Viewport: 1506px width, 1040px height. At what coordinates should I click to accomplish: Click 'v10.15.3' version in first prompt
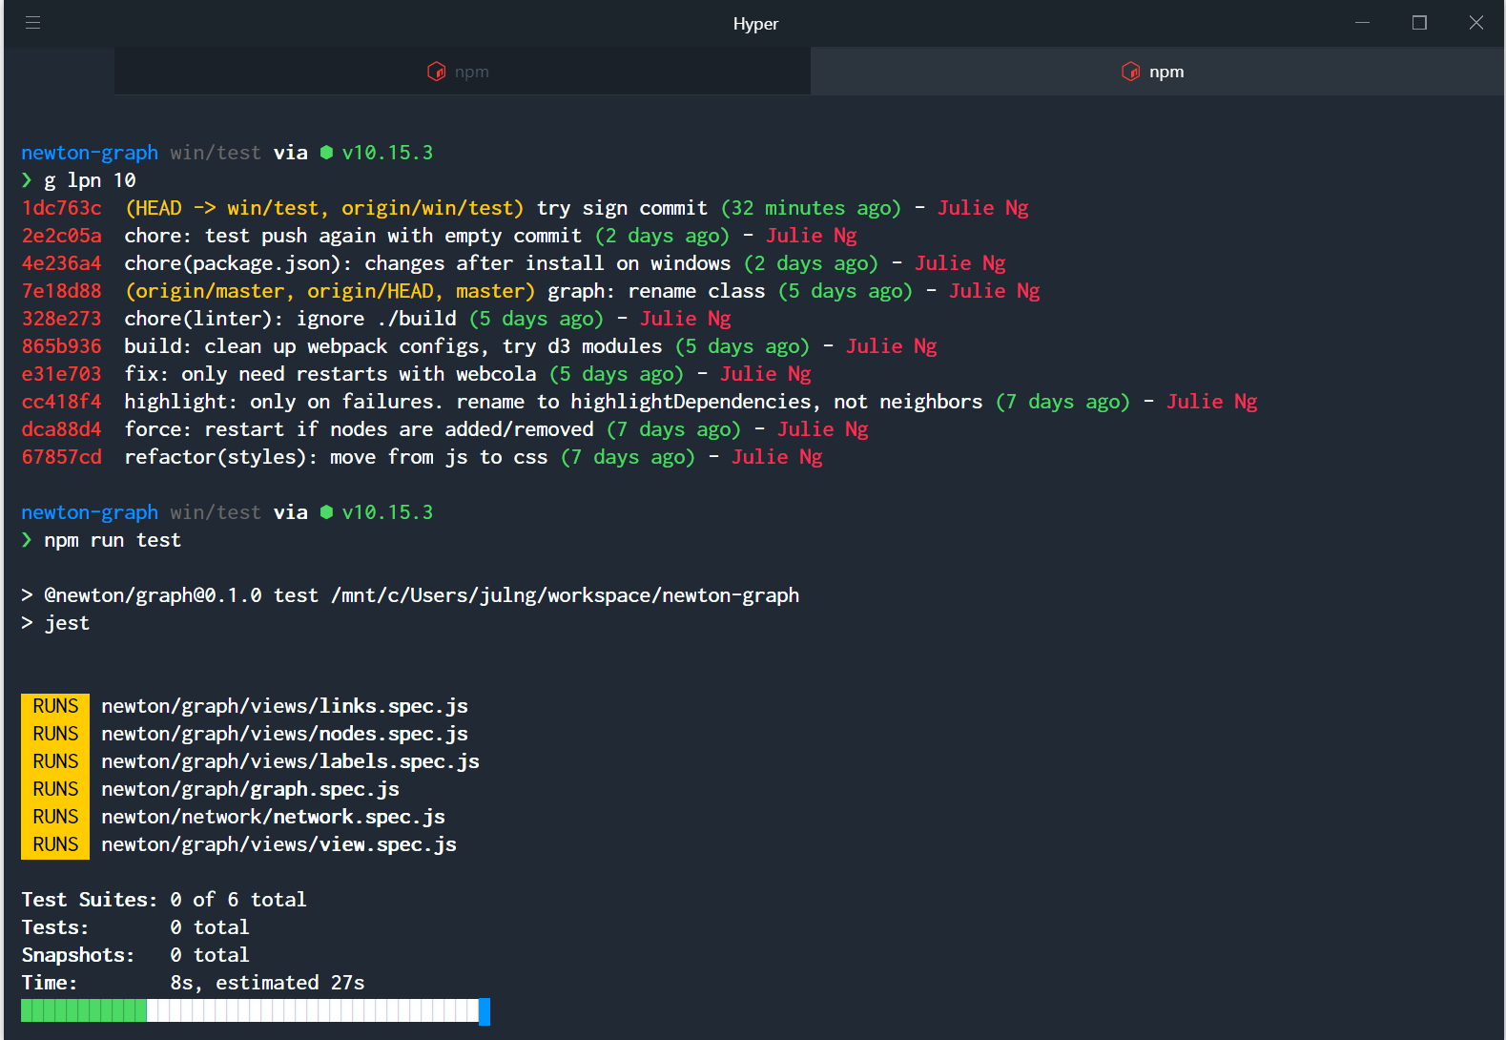coord(387,153)
